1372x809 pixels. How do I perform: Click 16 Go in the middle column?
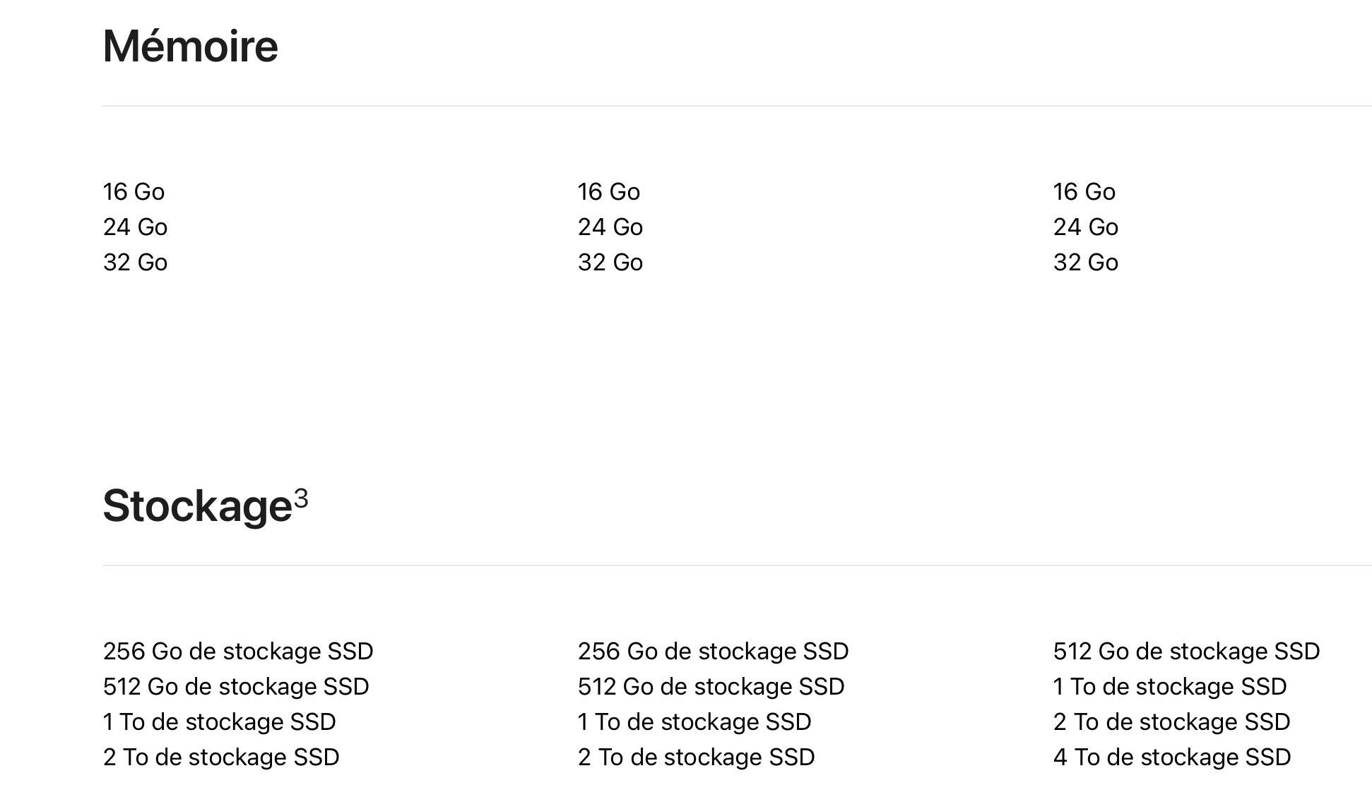pos(608,192)
